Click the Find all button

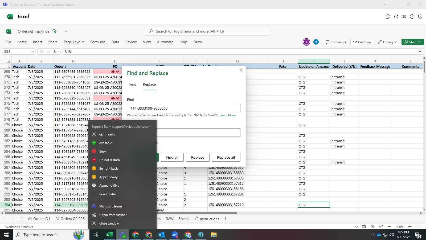(x=172, y=157)
